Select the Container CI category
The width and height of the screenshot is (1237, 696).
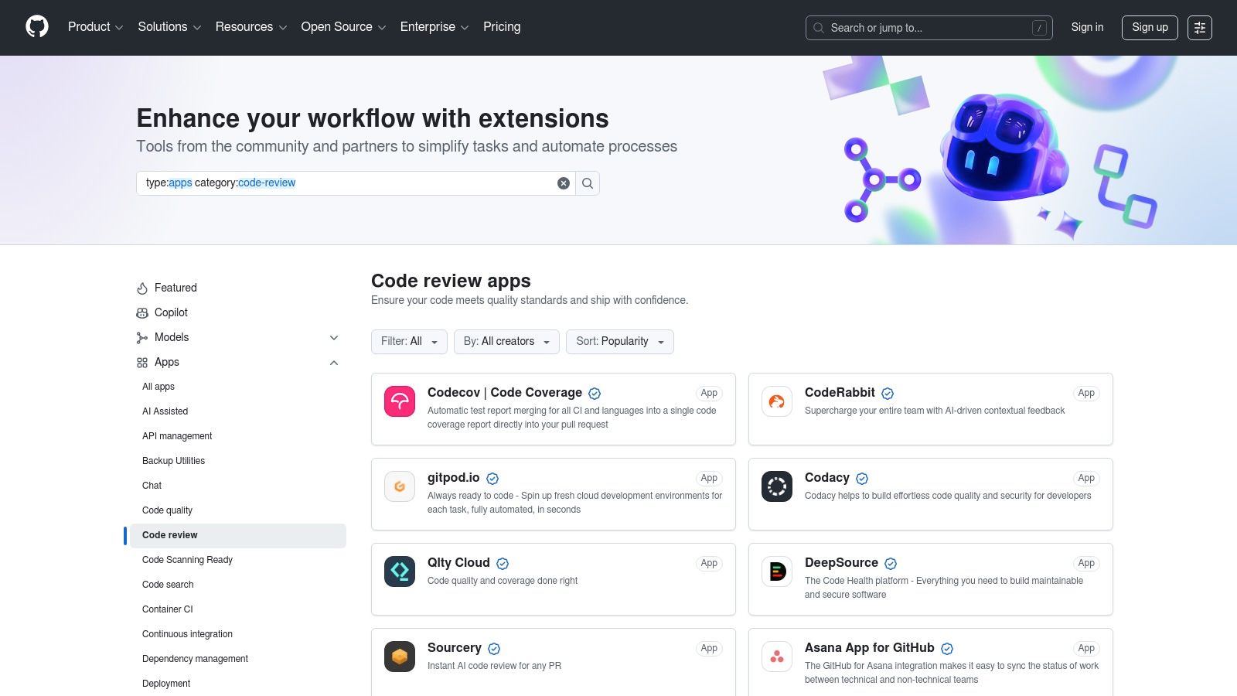coord(238,609)
